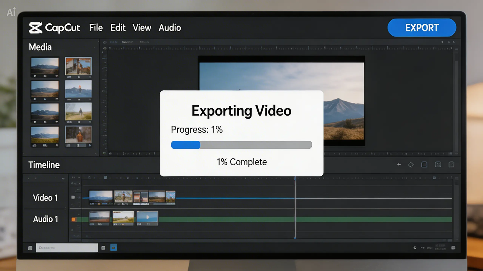The image size is (483, 271).
Task: Expand the Media panel header
Action: point(40,47)
